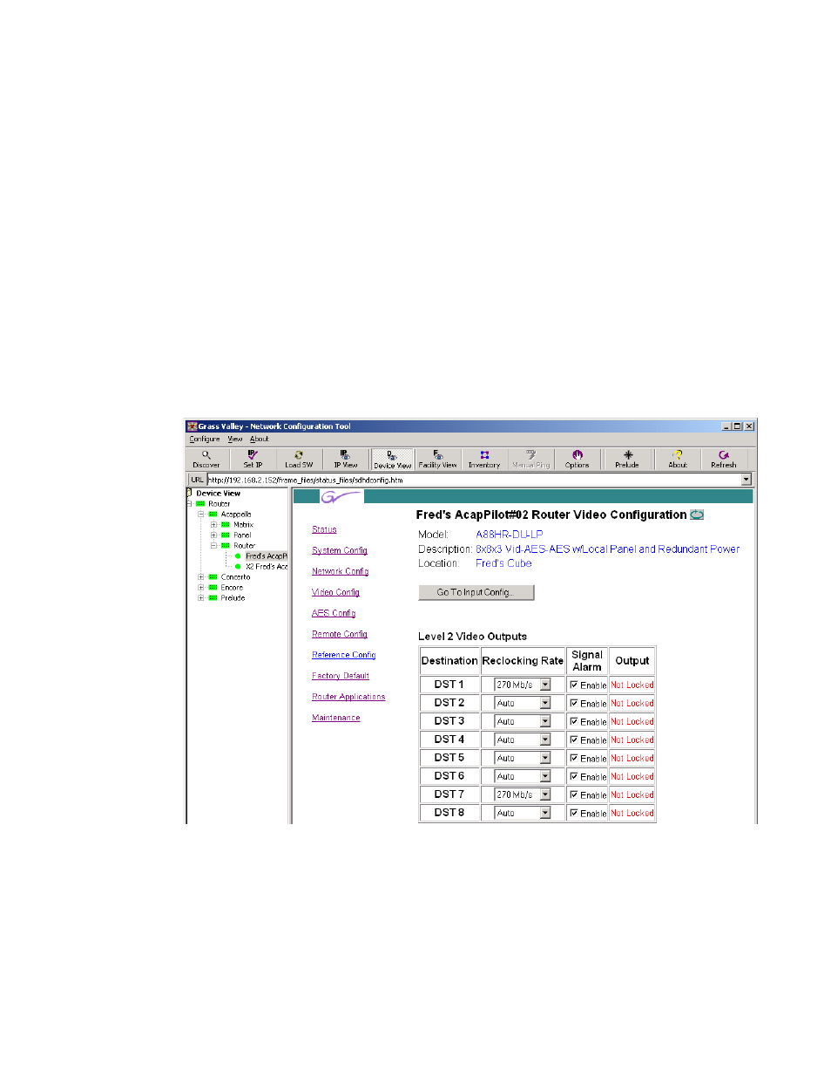Click the Prelude toolbar icon
The height and width of the screenshot is (1077, 831).
(627, 459)
